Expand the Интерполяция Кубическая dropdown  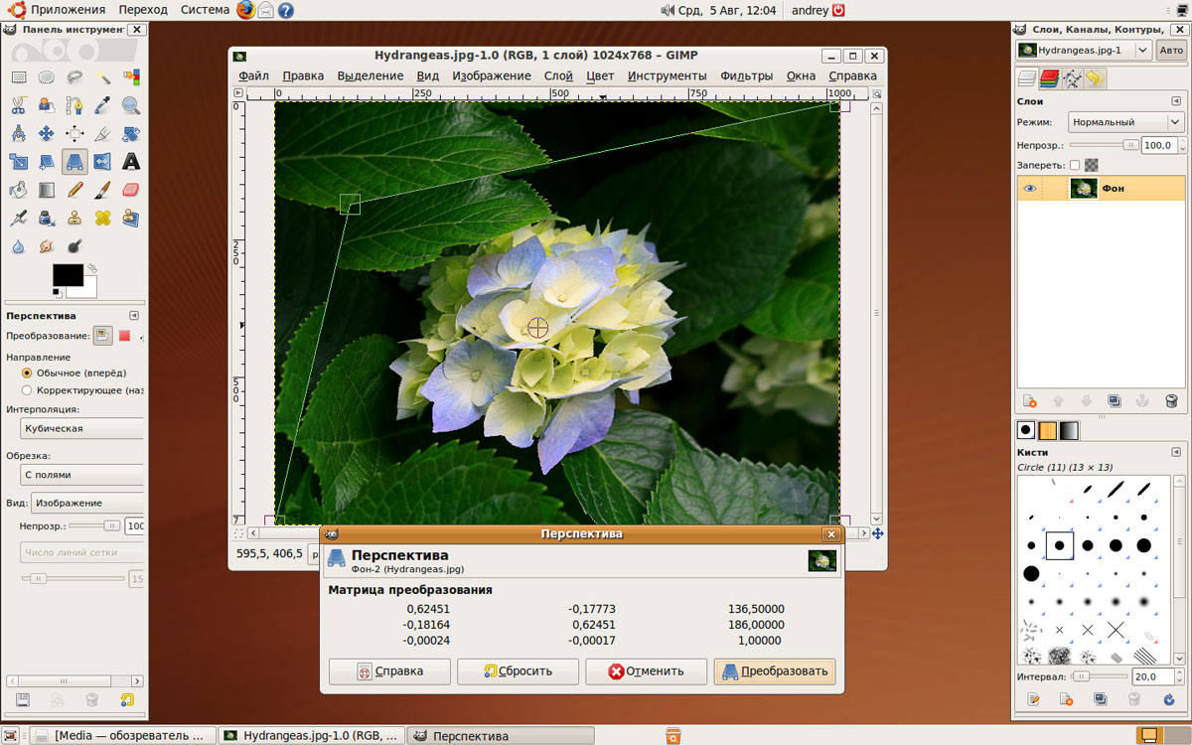(83, 428)
